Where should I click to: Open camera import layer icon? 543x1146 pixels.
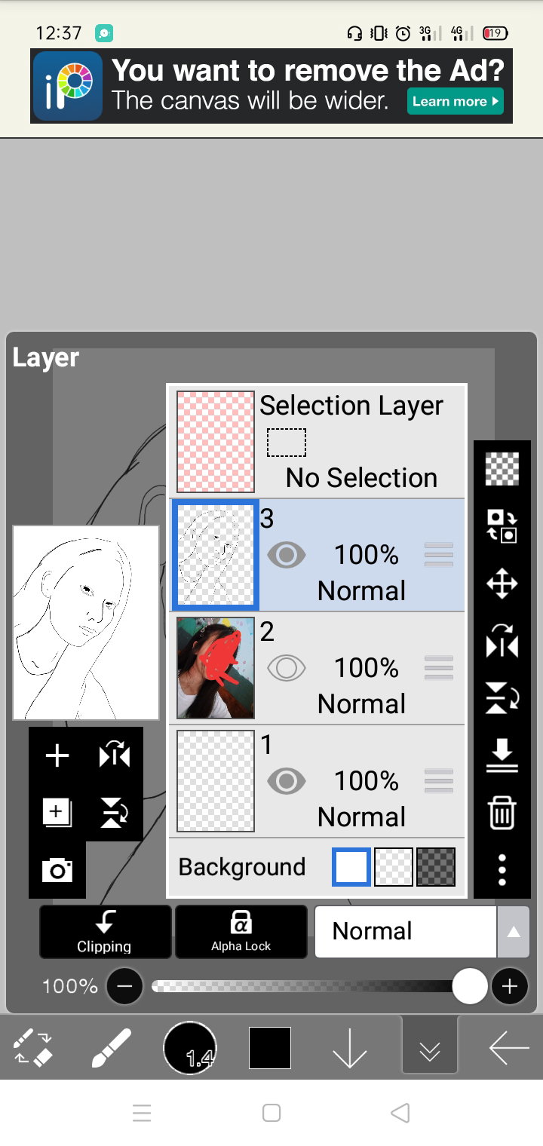[x=57, y=871]
